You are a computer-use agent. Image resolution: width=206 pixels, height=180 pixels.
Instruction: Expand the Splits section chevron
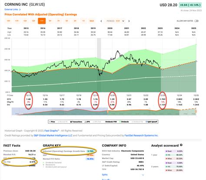pos(143,175)
